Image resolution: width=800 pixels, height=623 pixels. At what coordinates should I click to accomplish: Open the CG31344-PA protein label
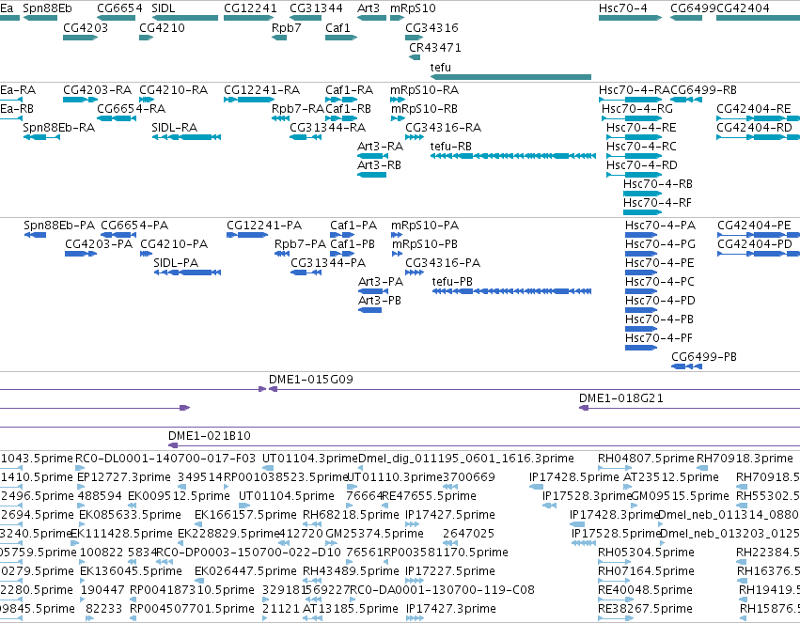click(x=328, y=263)
